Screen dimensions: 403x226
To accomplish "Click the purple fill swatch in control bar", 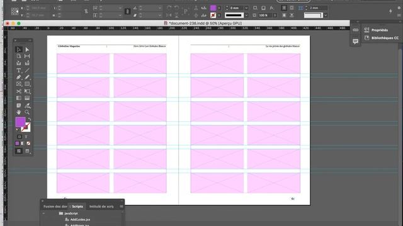I will pyautogui.click(x=213, y=8).
